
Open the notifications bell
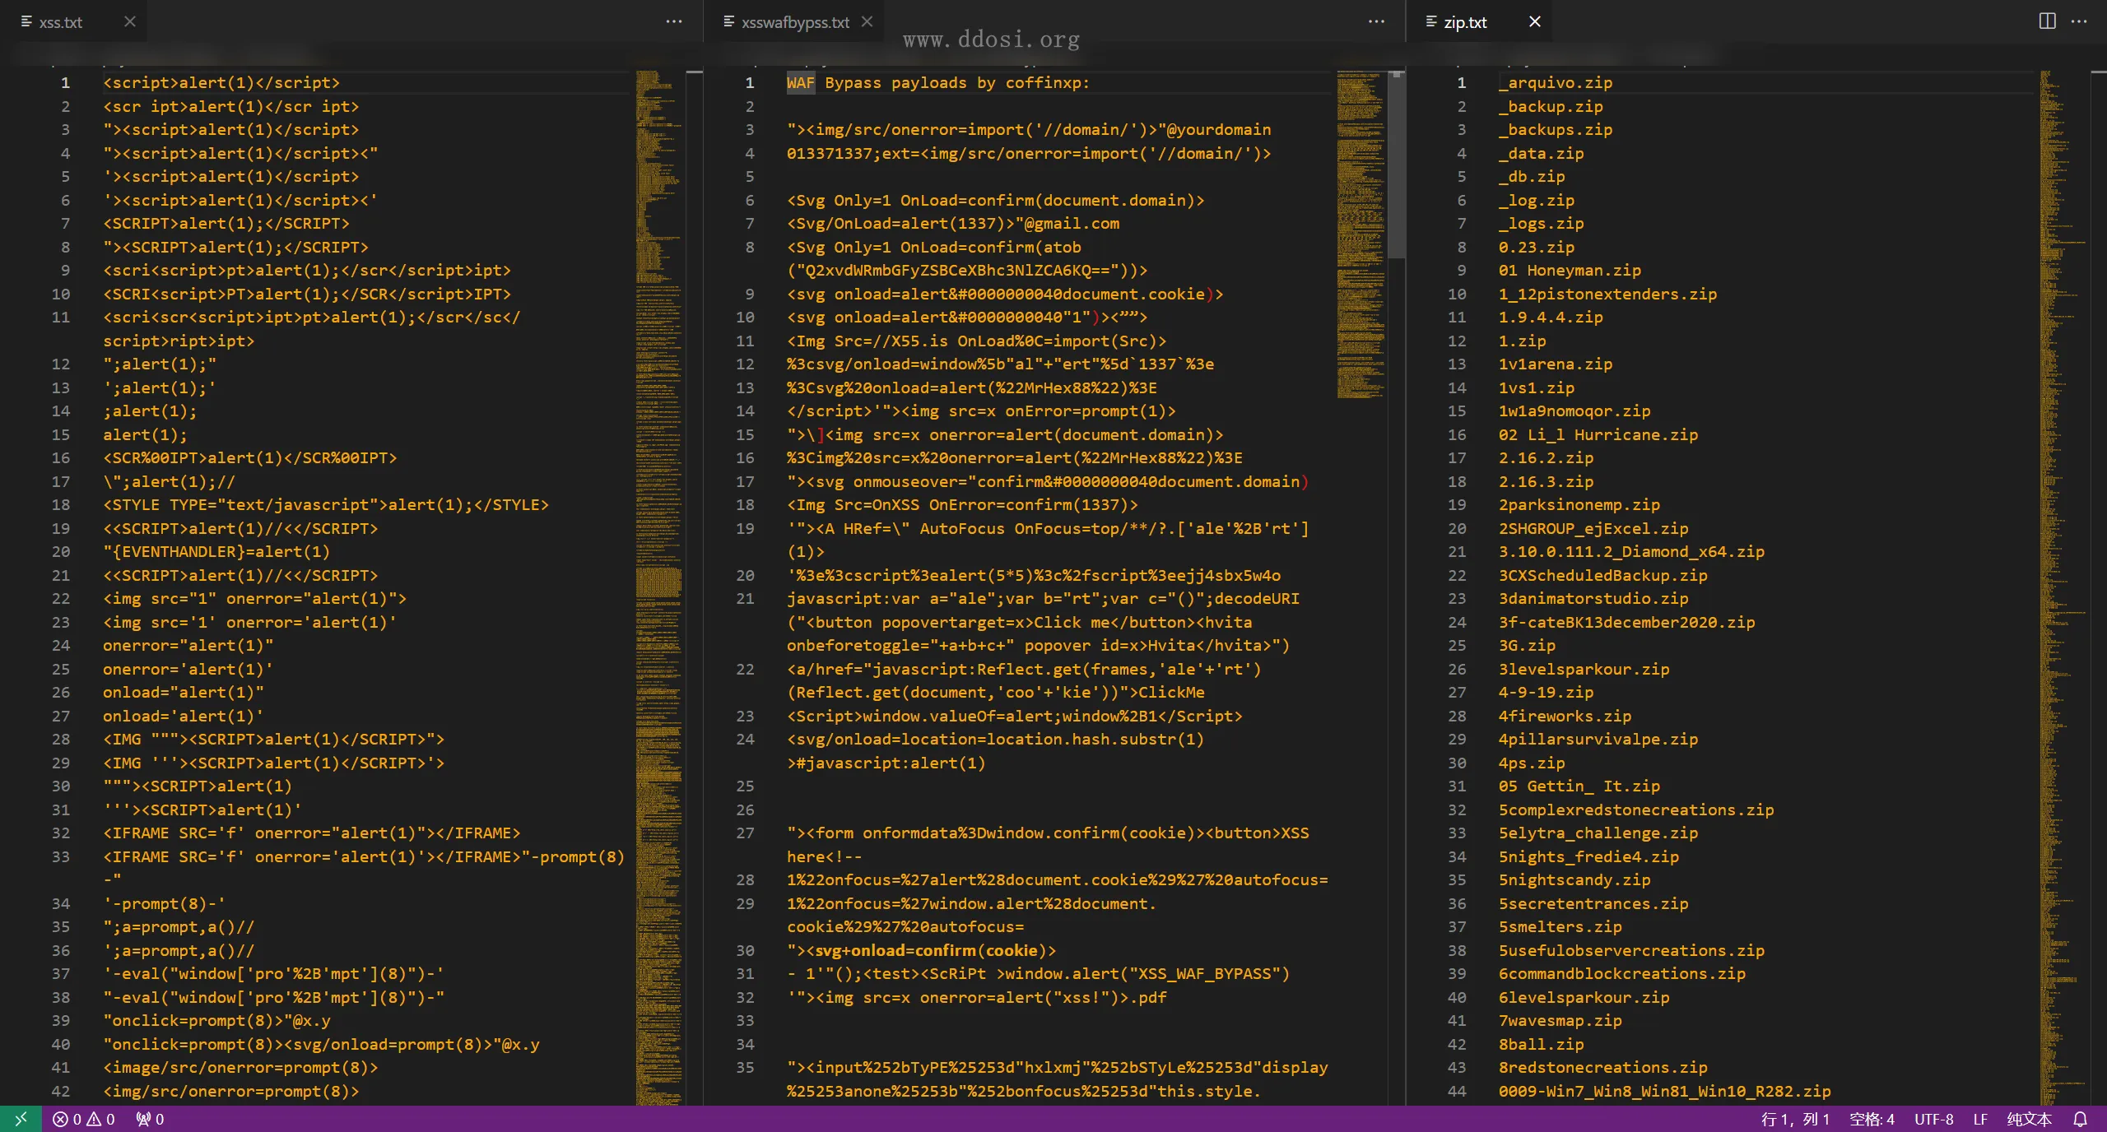[2080, 1119]
